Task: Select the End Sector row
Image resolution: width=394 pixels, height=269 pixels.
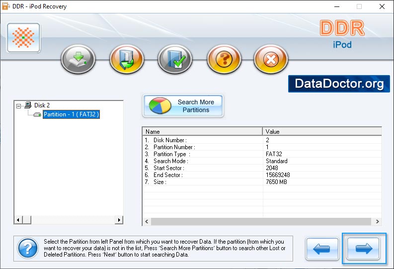Action: click(262, 175)
